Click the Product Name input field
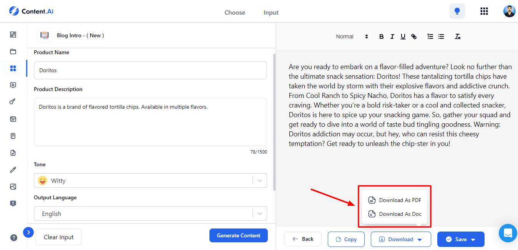 click(x=150, y=70)
